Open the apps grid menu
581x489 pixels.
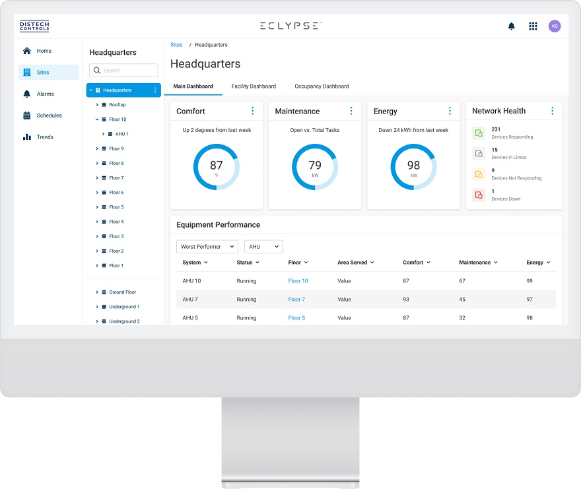[533, 26]
